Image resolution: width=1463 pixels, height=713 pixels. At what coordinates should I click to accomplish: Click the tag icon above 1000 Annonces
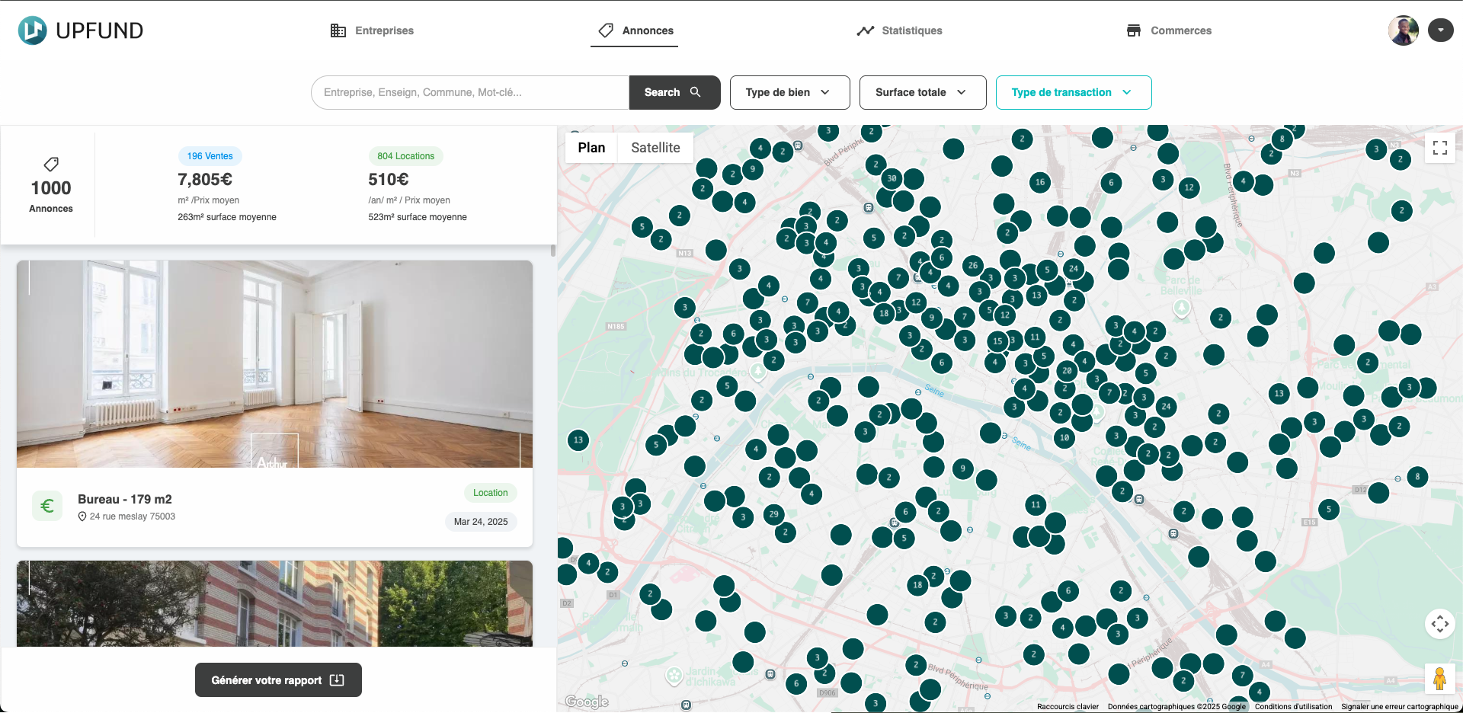tap(51, 164)
